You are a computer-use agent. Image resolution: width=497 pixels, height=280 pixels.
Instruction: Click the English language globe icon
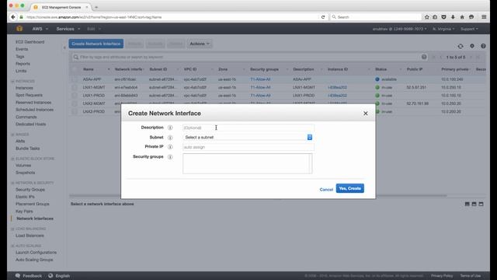pos(50,275)
